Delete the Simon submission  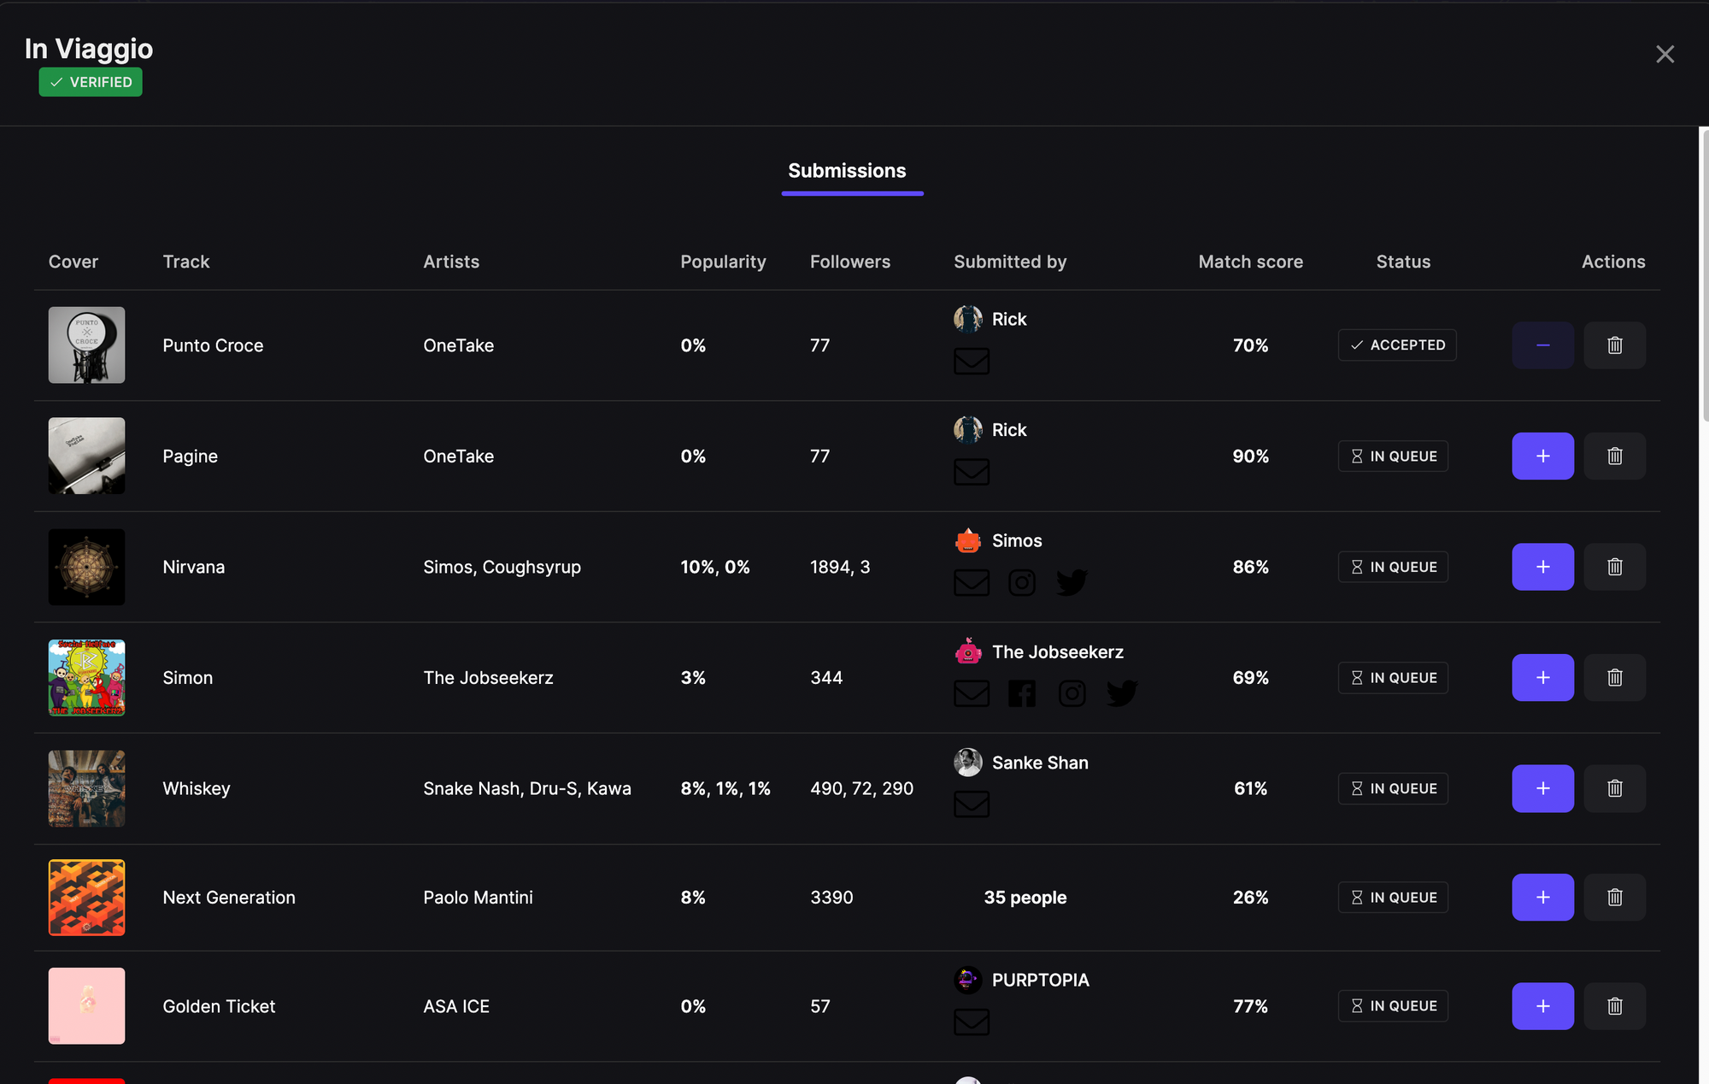coord(1614,677)
